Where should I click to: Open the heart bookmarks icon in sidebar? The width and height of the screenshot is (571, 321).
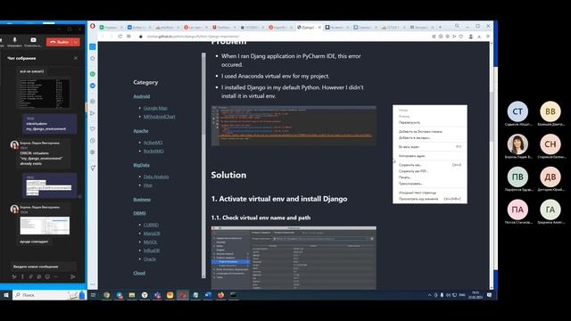(93, 128)
